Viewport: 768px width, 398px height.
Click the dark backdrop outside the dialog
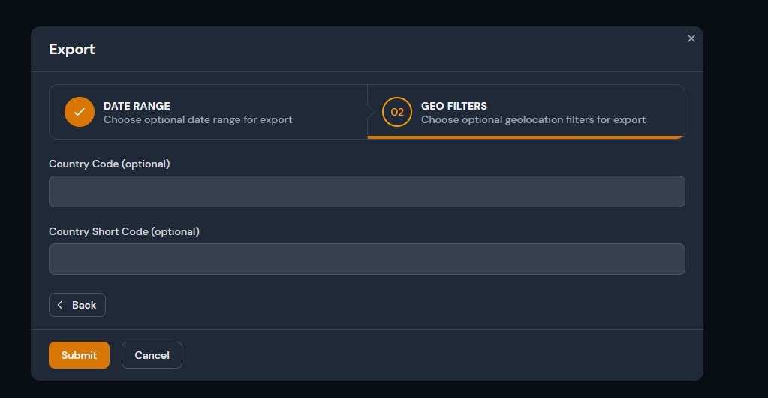[736, 225]
